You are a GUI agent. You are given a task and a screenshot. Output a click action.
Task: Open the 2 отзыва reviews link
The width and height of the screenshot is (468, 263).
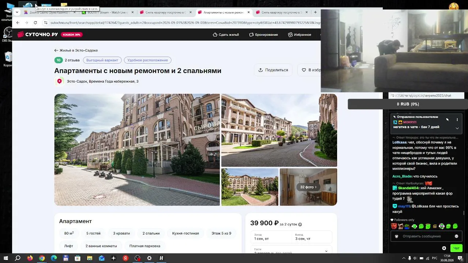72,60
